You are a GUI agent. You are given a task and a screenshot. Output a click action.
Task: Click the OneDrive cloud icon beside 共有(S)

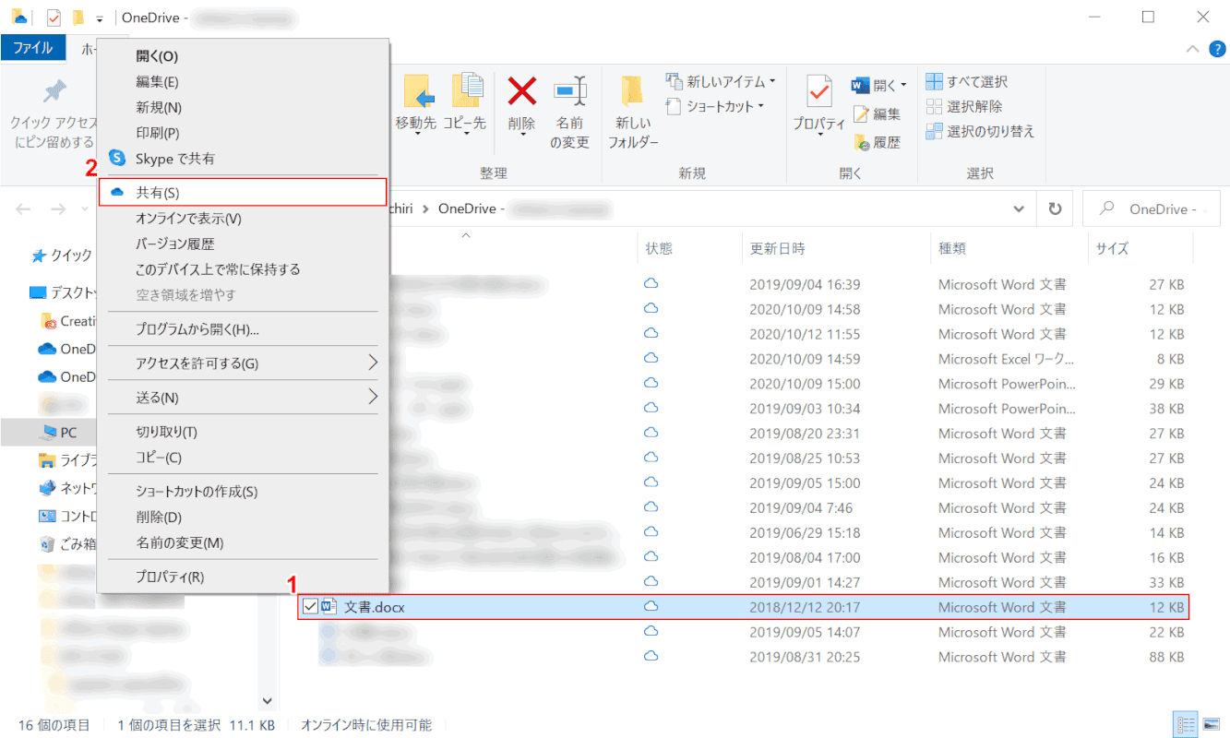coord(117,192)
